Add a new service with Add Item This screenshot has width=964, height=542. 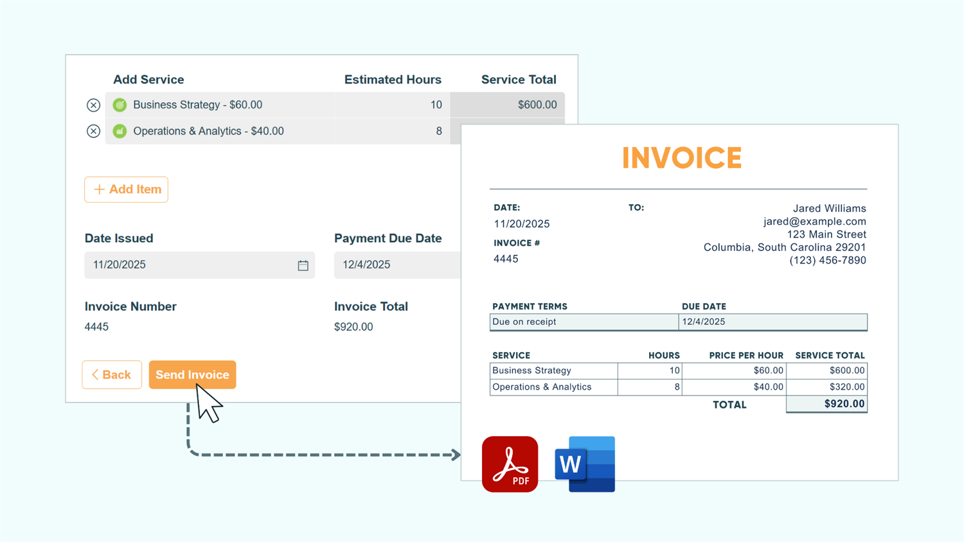tap(126, 189)
